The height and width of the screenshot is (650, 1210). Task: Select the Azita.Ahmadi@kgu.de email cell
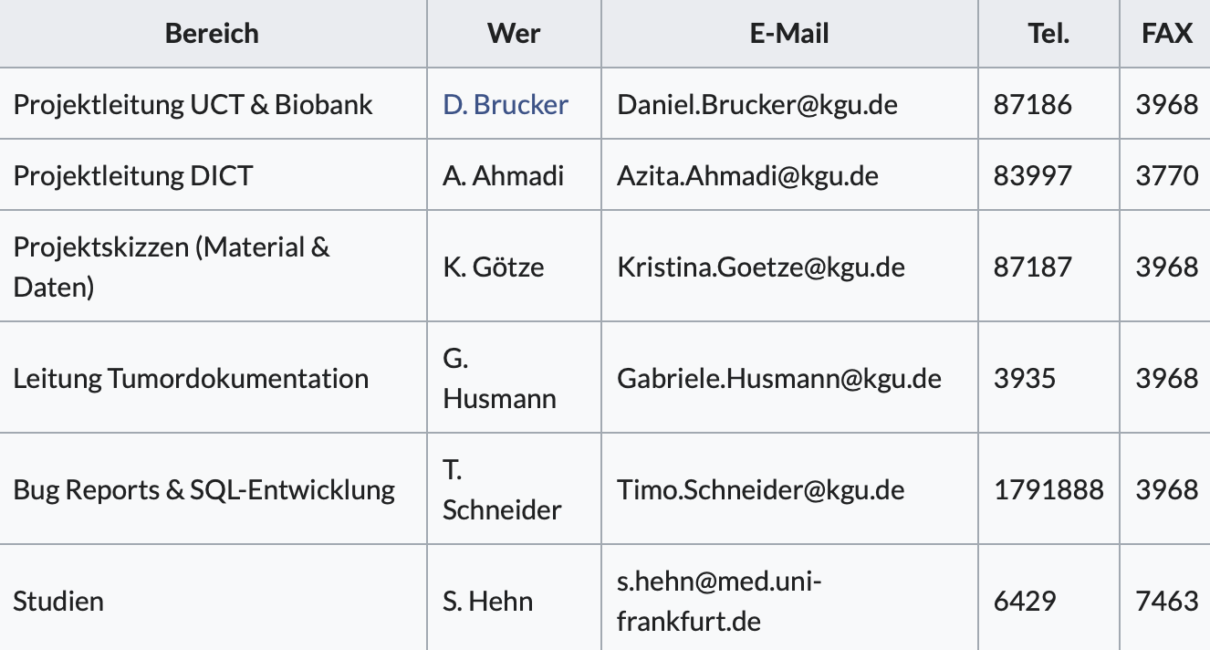point(789,175)
